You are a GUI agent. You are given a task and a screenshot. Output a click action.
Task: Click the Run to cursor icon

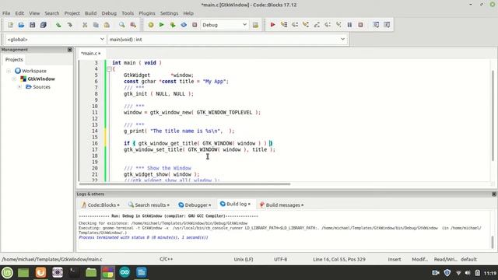pos(283,25)
